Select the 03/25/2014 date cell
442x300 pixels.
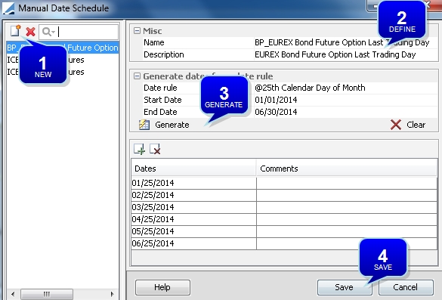point(193,207)
